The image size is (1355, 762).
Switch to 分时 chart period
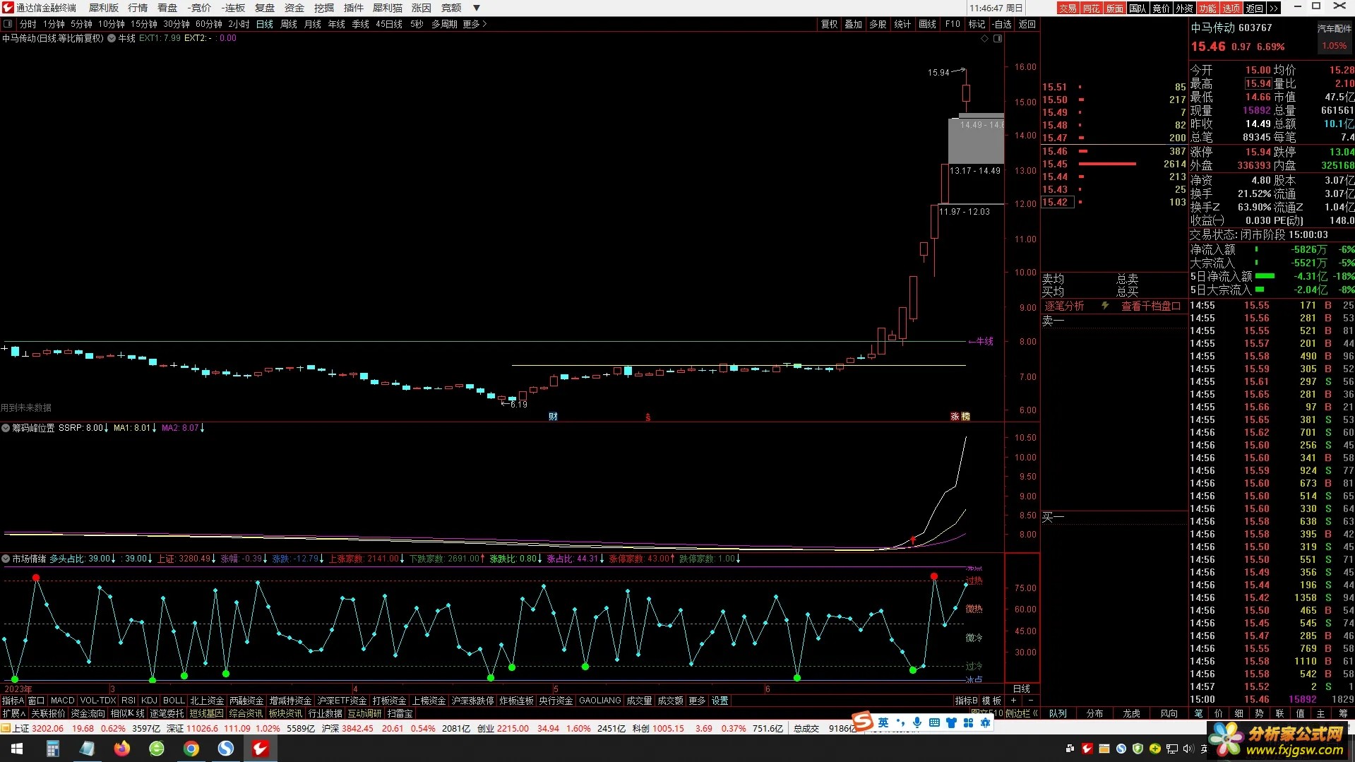pyautogui.click(x=28, y=24)
